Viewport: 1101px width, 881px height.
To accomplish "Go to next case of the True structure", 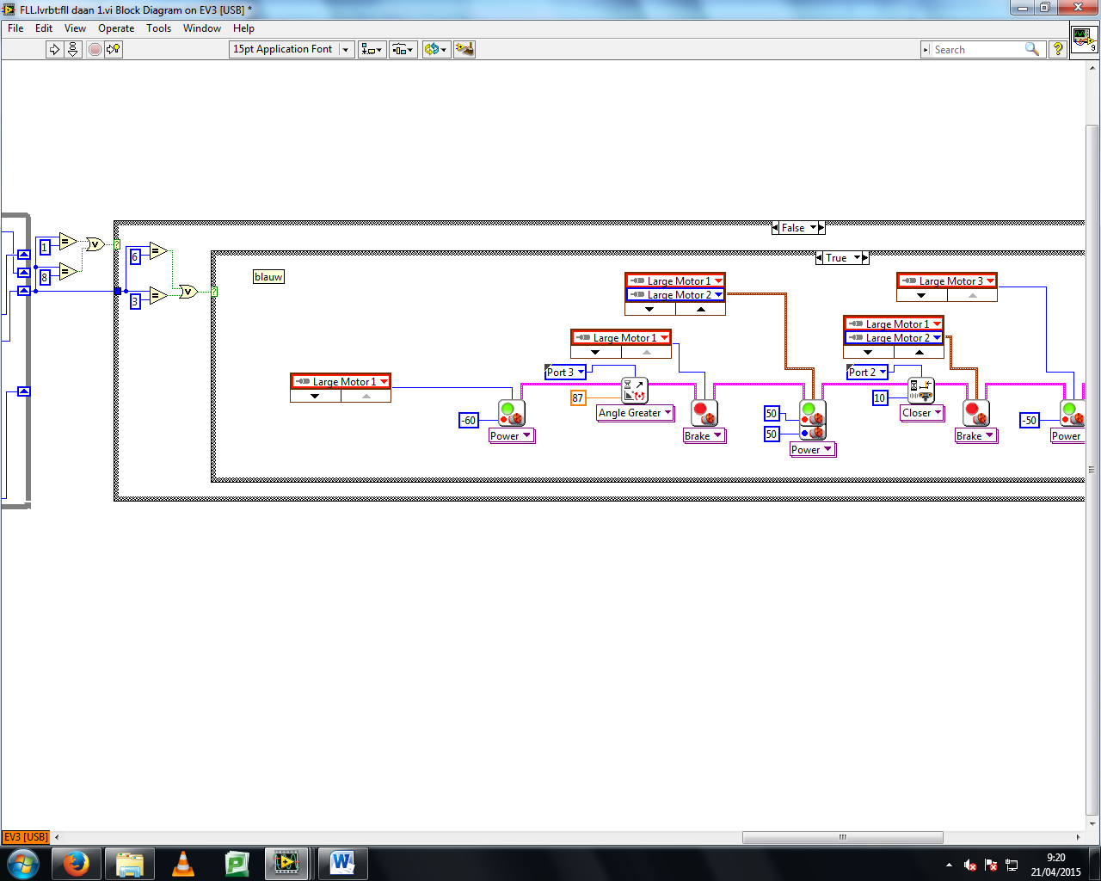I will pyautogui.click(x=865, y=258).
